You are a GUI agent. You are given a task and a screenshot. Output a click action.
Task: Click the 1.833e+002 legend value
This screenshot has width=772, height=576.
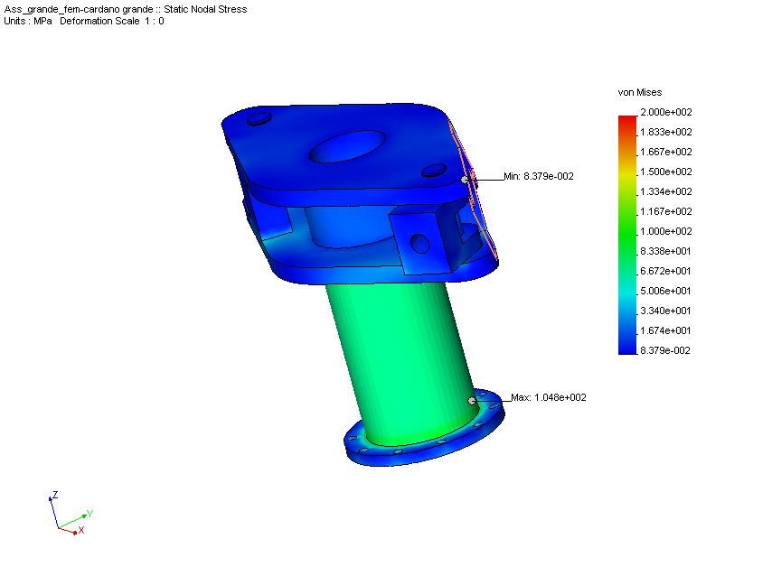tap(665, 132)
